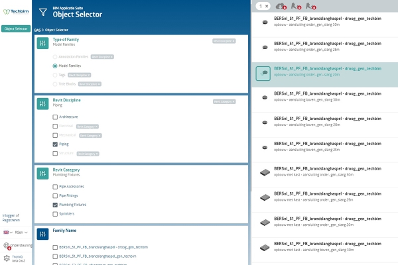Image resolution: width=398 pixels, height=265 pixels.
Task: Click the Revit Discipline heading
Action: click(66, 100)
